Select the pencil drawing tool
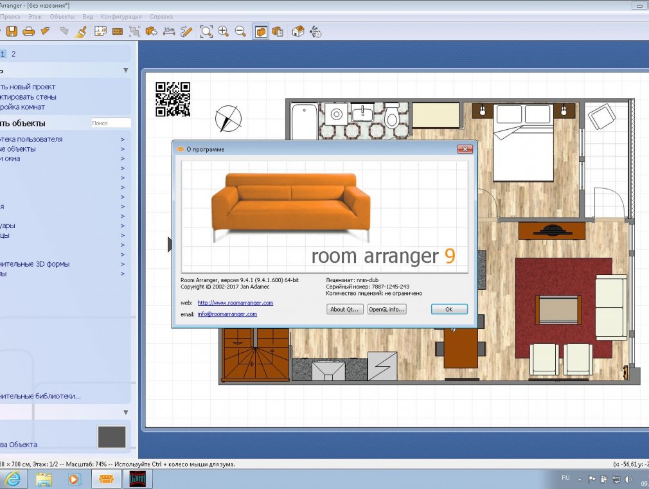 click(x=186, y=31)
